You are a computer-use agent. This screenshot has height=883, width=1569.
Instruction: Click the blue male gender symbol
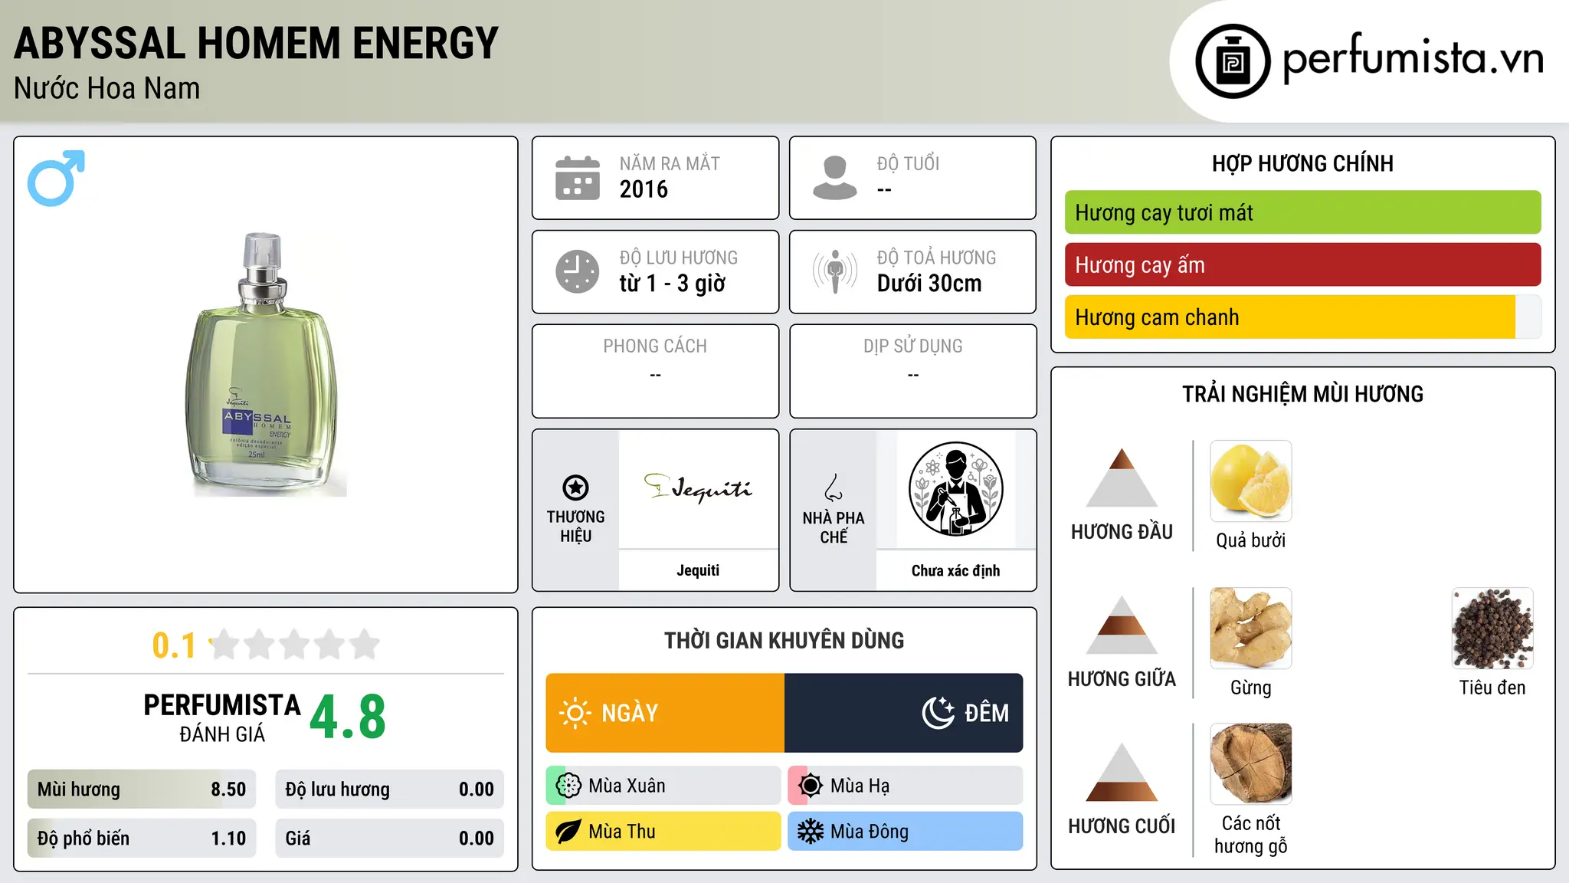pyautogui.click(x=56, y=178)
